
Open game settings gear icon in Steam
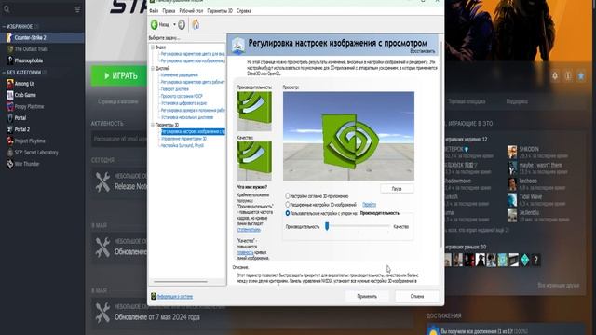coord(555,76)
